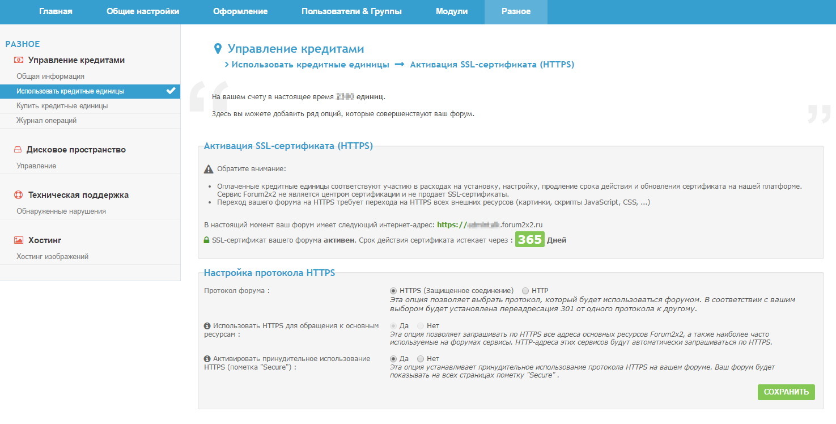The image size is (836, 424).
Task: Click the green Сохранить button
Action: pyautogui.click(x=786, y=392)
